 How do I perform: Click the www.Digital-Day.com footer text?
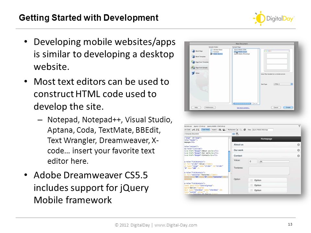[x=176, y=225]
